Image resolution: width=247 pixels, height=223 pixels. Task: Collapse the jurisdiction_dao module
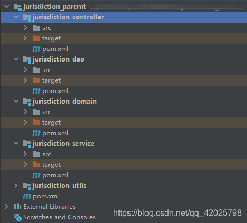click(x=16, y=59)
